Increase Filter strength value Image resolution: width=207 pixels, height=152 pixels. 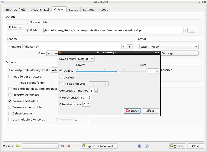click(x=89, y=97)
